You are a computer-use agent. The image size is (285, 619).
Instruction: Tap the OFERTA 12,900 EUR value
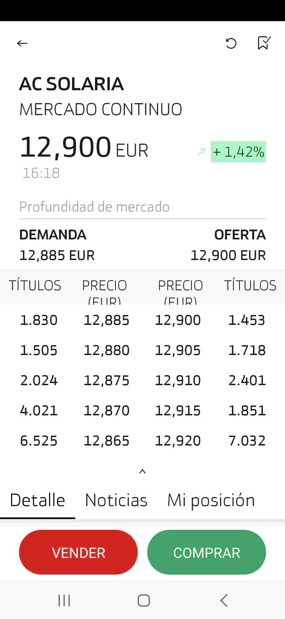click(228, 255)
